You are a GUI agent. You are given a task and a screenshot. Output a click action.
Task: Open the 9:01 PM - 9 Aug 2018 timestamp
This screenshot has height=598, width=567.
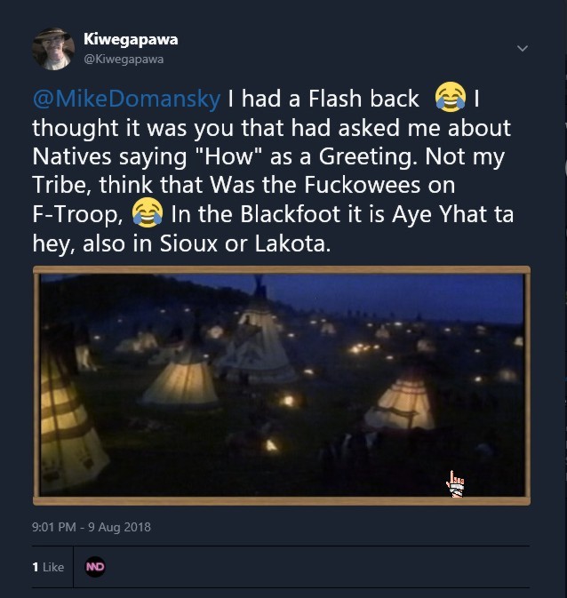(x=92, y=527)
